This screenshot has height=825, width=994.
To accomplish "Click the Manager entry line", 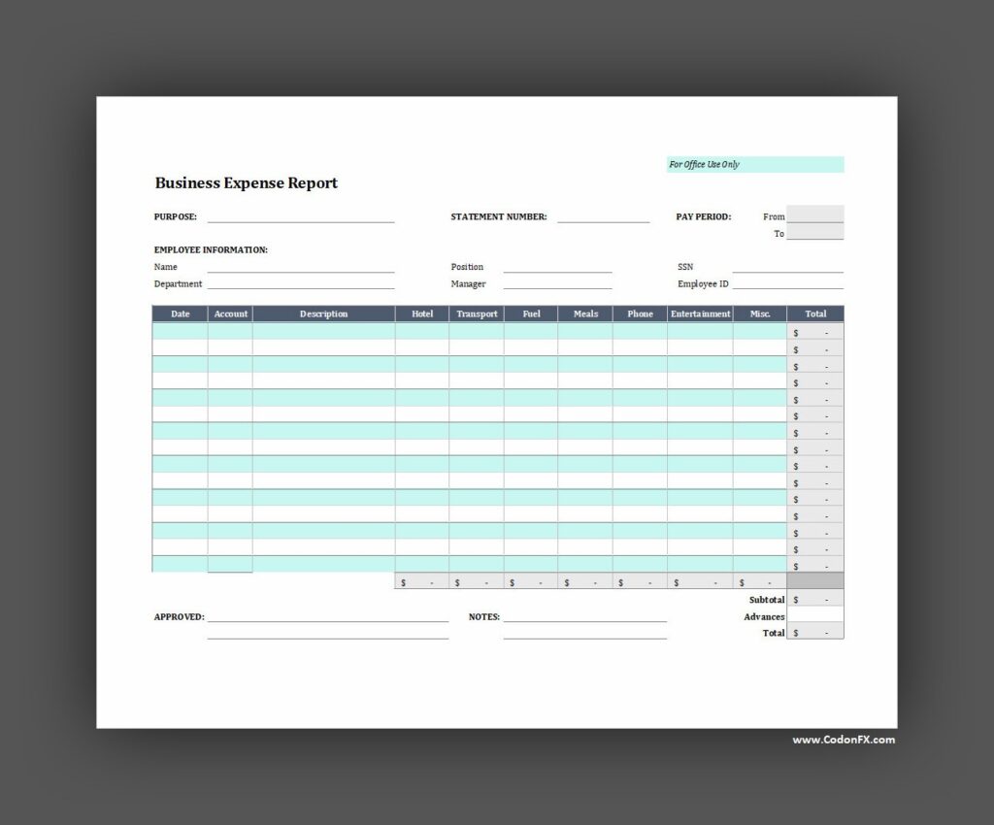I will [x=557, y=283].
